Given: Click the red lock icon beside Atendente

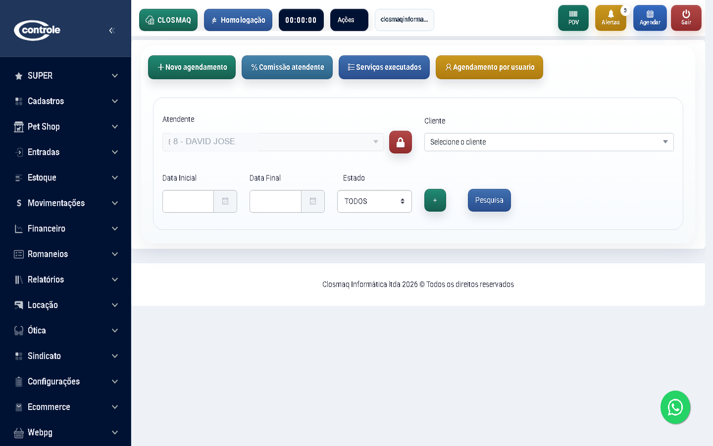Looking at the screenshot, I should (400, 142).
